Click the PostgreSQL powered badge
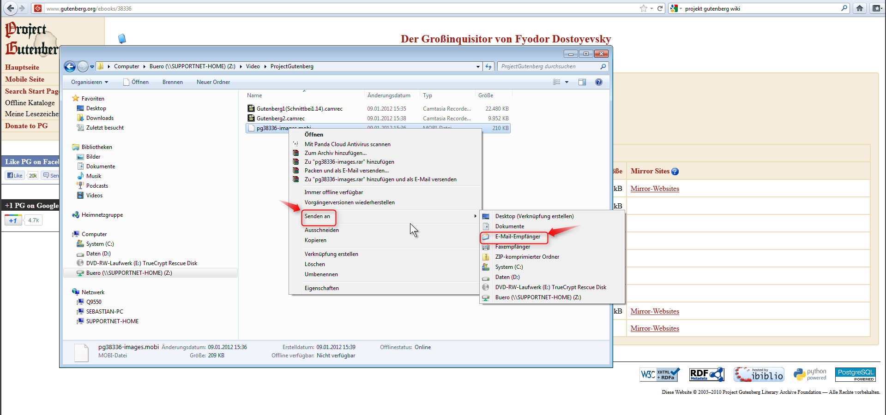This screenshot has height=415, width=886. pyautogui.click(x=856, y=374)
